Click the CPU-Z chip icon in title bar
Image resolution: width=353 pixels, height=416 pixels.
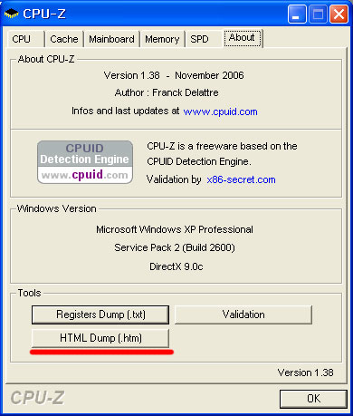pos(12,14)
